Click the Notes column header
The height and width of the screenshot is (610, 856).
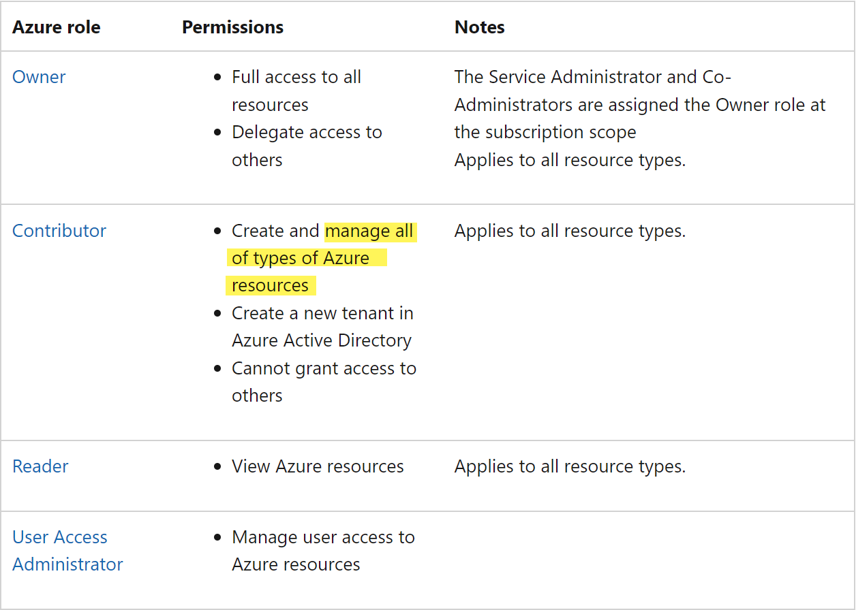(480, 27)
